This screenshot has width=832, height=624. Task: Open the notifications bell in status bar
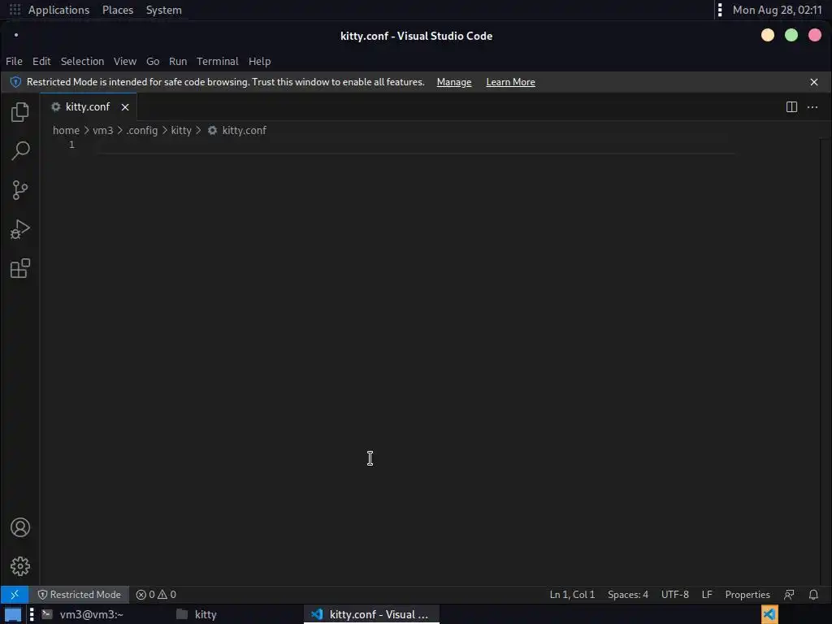pos(813,595)
